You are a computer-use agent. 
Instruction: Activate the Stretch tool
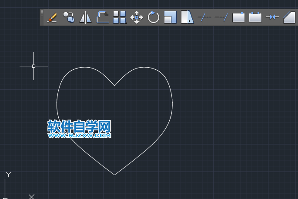(x=187, y=17)
